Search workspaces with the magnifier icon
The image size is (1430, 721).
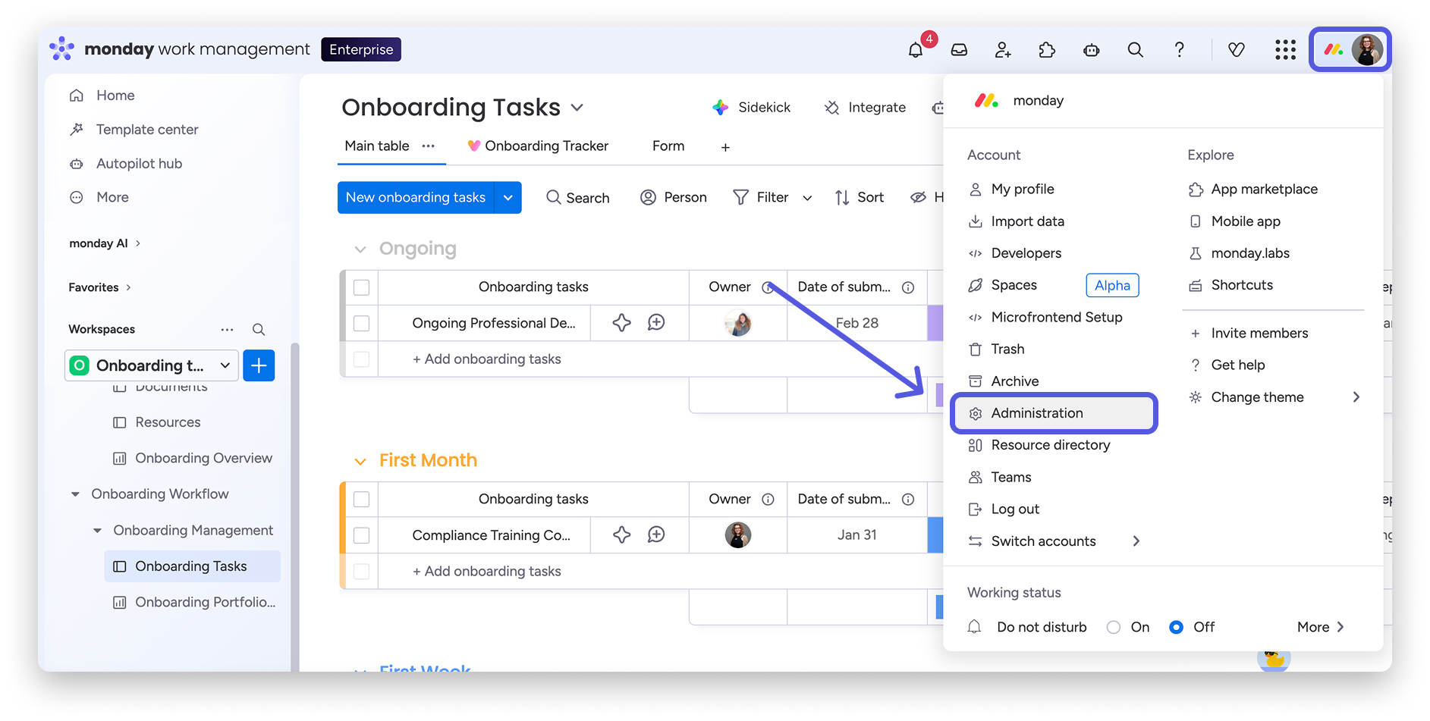tap(259, 329)
